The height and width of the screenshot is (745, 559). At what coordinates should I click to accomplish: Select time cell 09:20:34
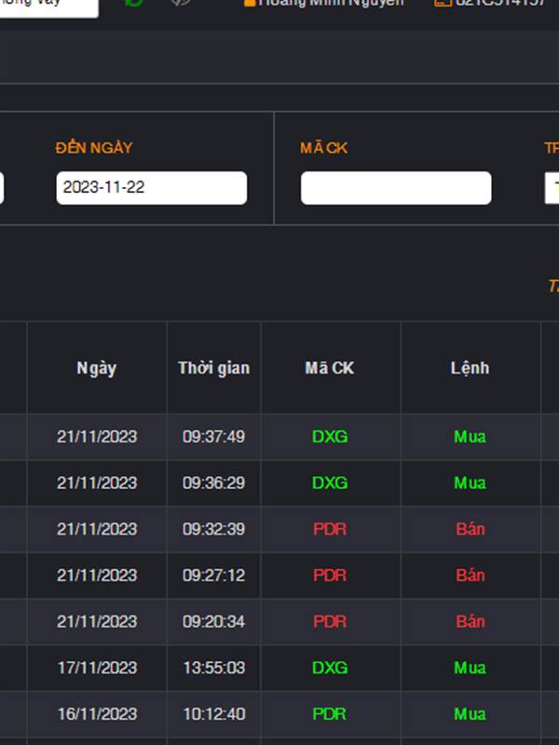(214, 621)
